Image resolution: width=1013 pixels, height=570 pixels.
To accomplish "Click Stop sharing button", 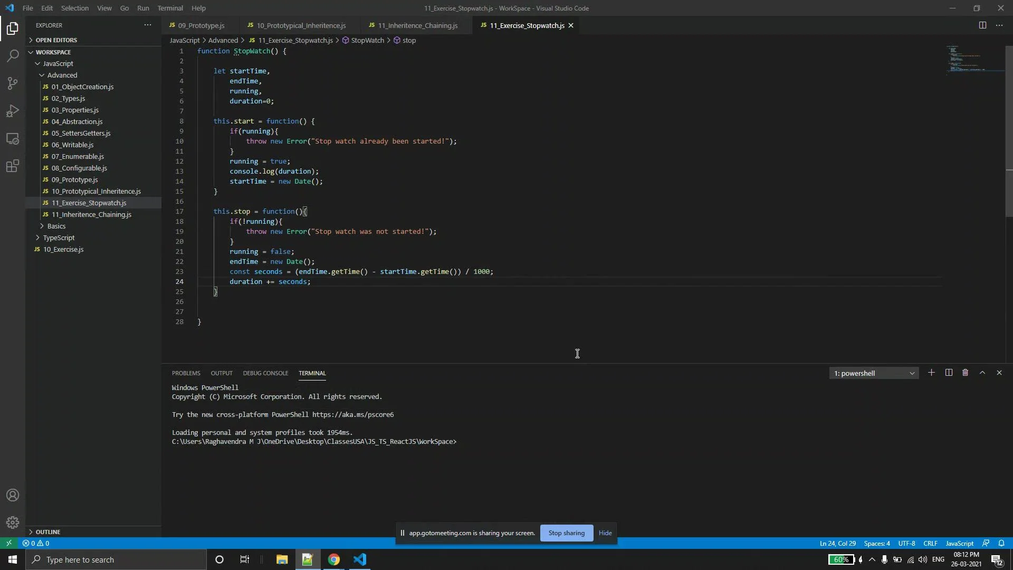I will 566,533.
